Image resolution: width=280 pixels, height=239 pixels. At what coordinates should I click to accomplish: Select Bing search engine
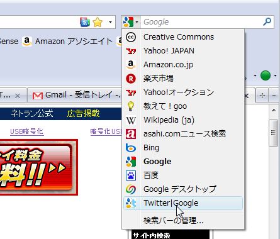(x=183, y=148)
